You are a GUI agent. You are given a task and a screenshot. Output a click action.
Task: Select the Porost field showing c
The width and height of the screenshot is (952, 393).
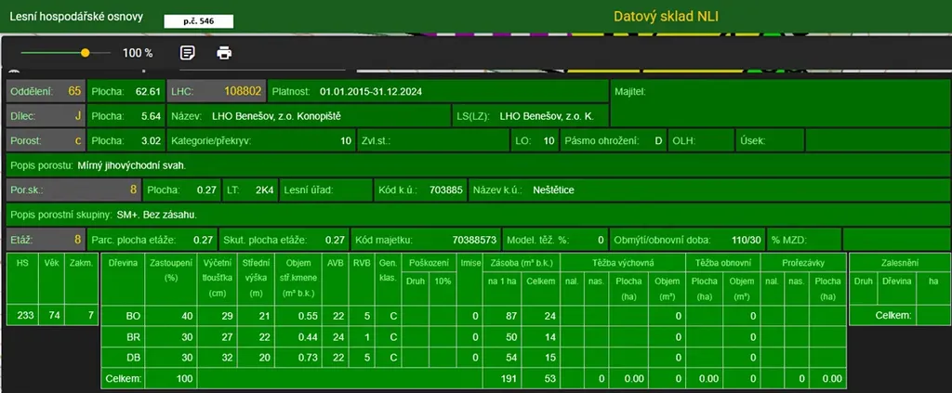46,141
